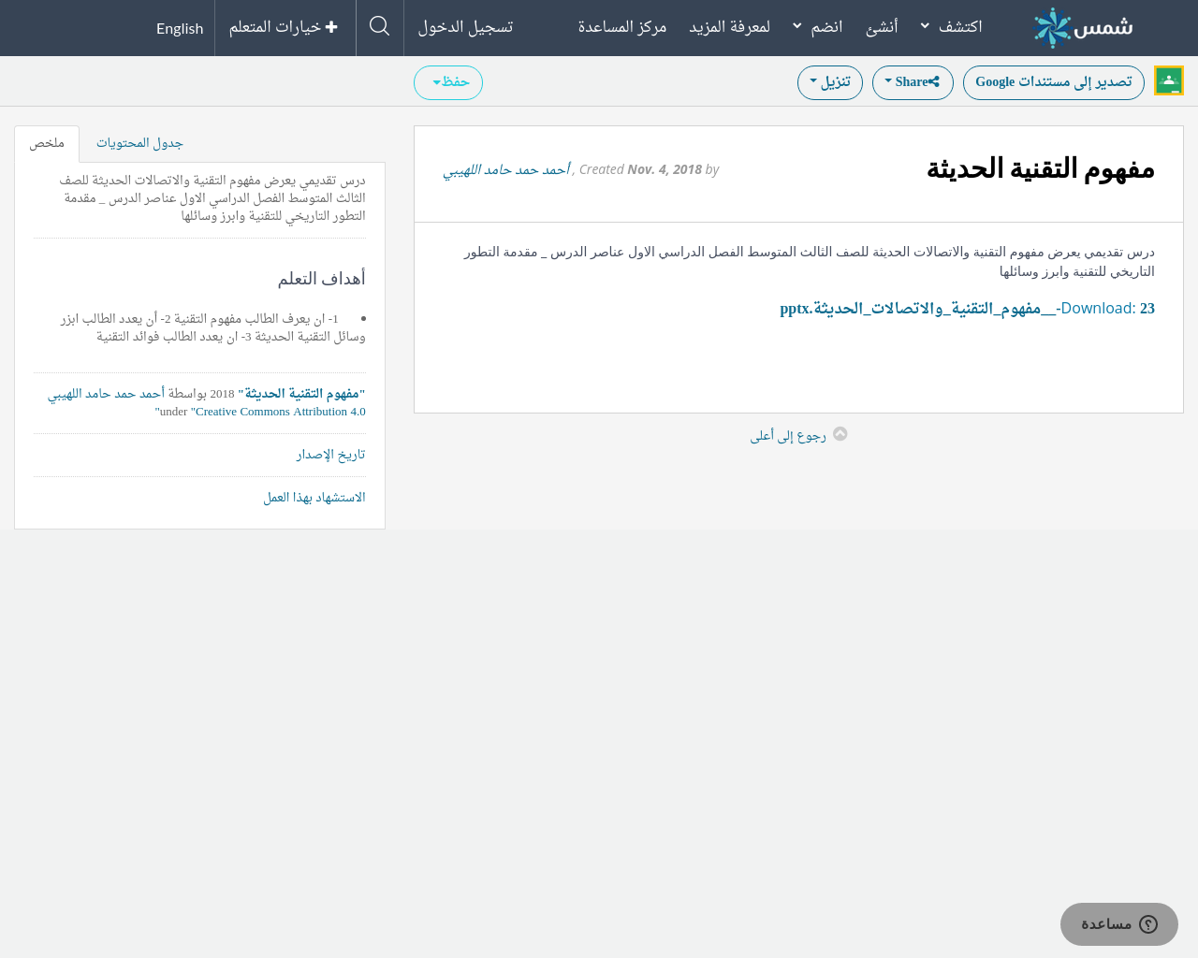Expand the اكتشف menu
Image resolution: width=1198 pixels, height=958 pixels.
pos(951,27)
